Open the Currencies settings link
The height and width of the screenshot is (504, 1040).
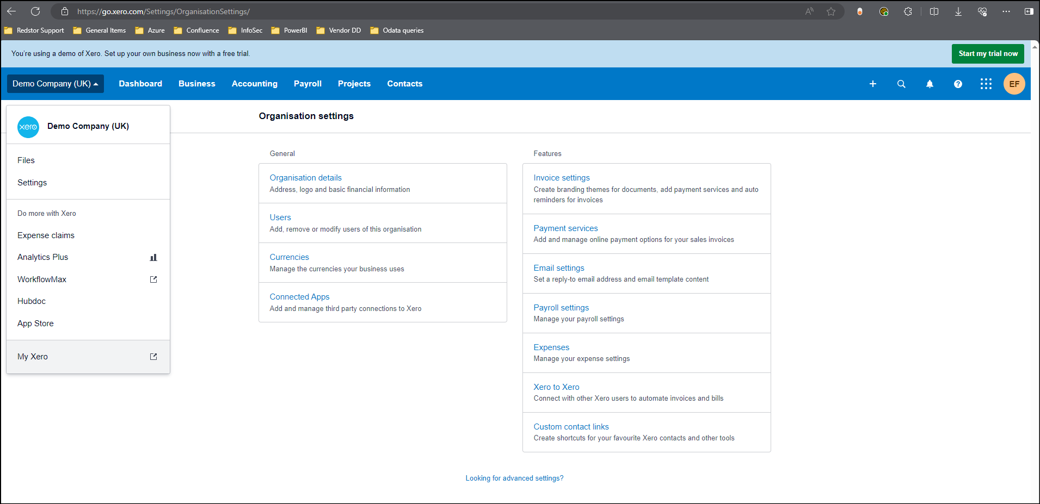click(290, 257)
